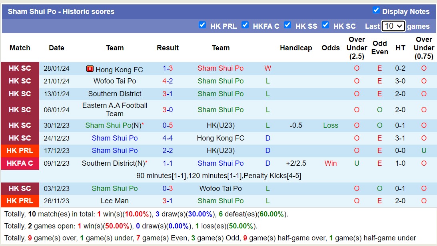Uncheck the Display Notes checkbox

click(x=376, y=11)
